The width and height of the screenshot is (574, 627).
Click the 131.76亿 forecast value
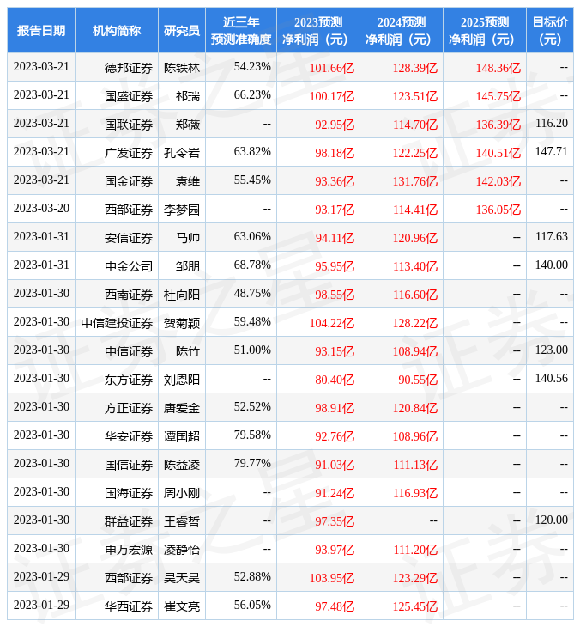pos(415,181)
